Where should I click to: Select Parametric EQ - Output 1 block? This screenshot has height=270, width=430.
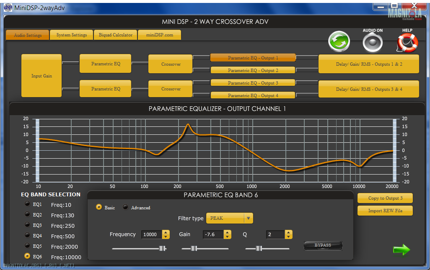(x=253, y=58)
